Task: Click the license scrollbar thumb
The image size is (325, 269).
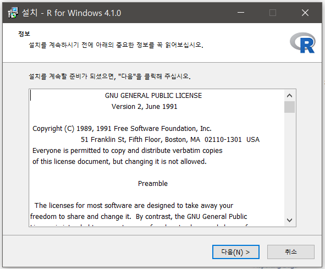Action: pos(290,107)
